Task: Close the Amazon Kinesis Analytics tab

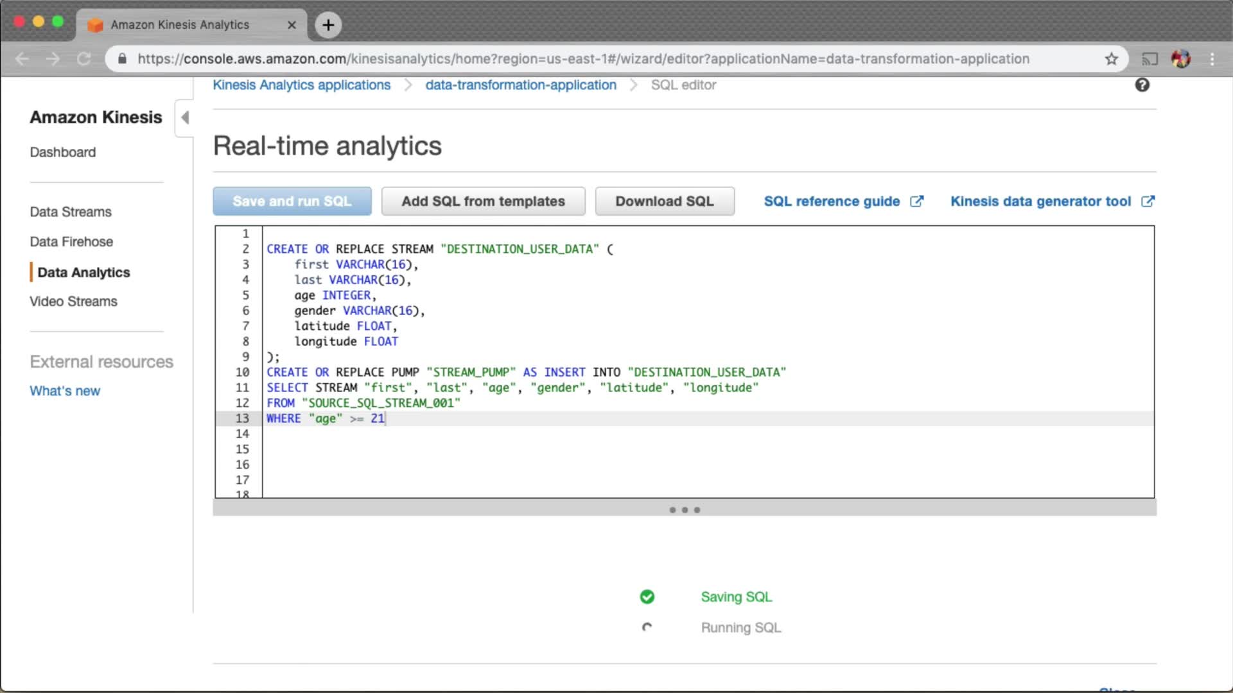Action: point(292,25)
